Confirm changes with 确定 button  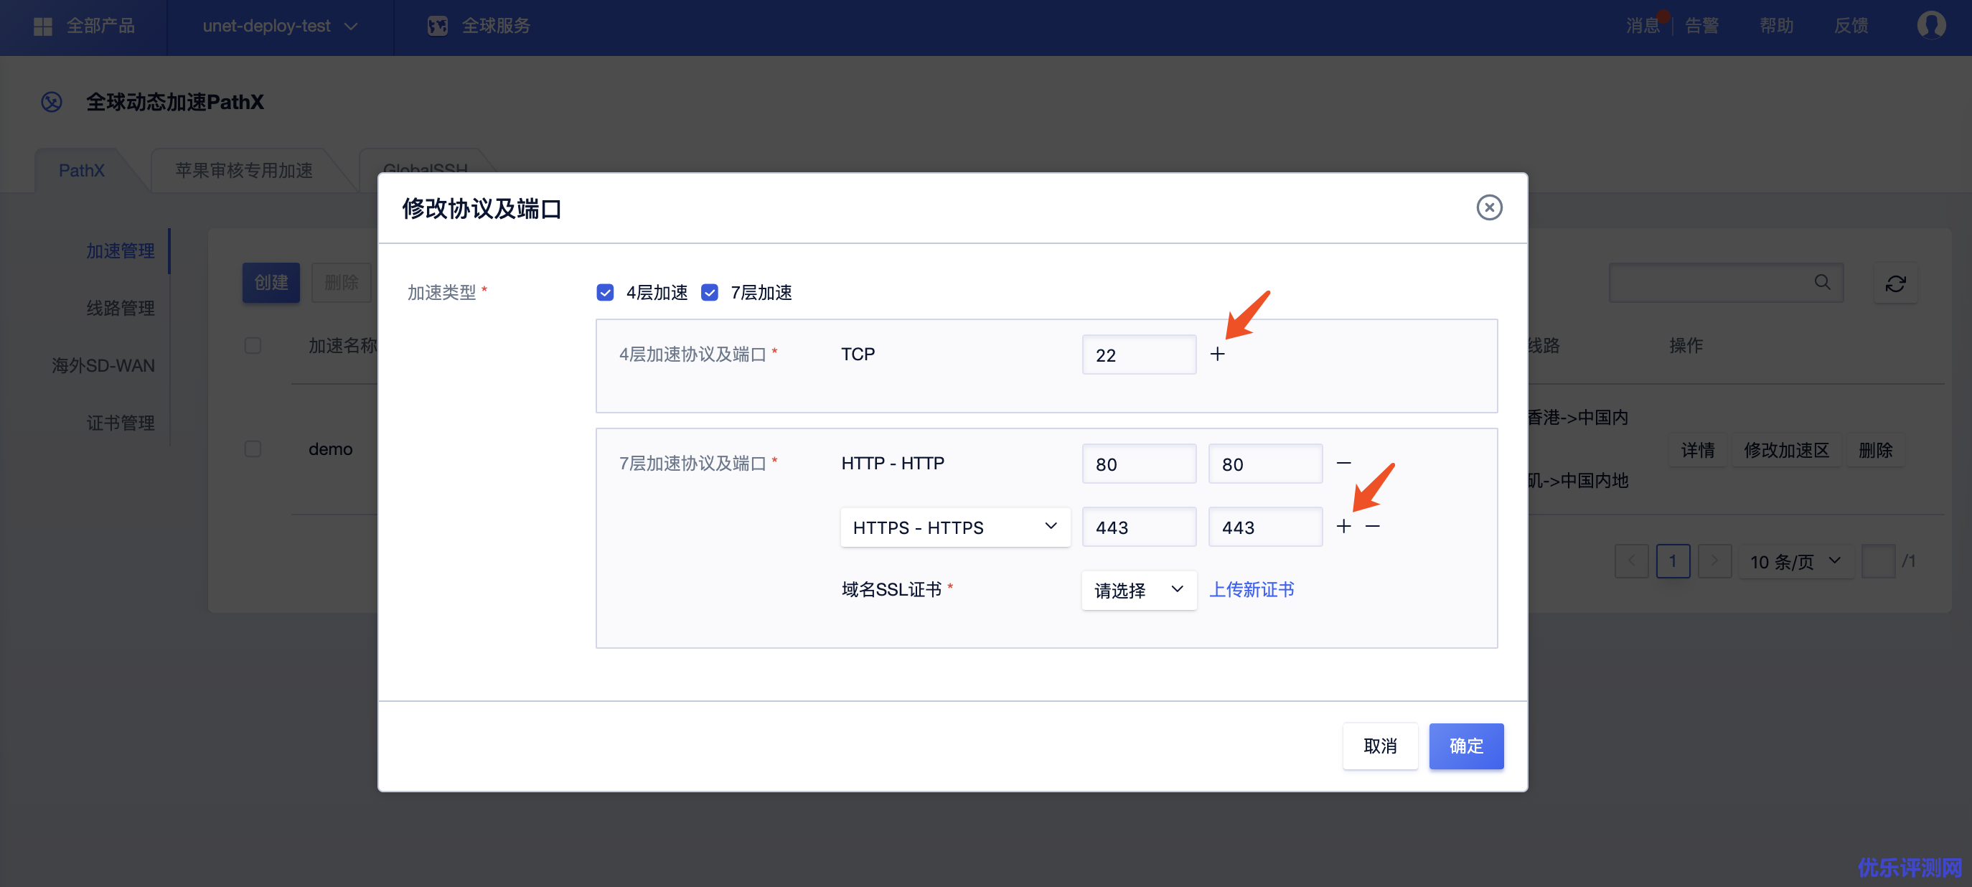(x=1465, y=746)
